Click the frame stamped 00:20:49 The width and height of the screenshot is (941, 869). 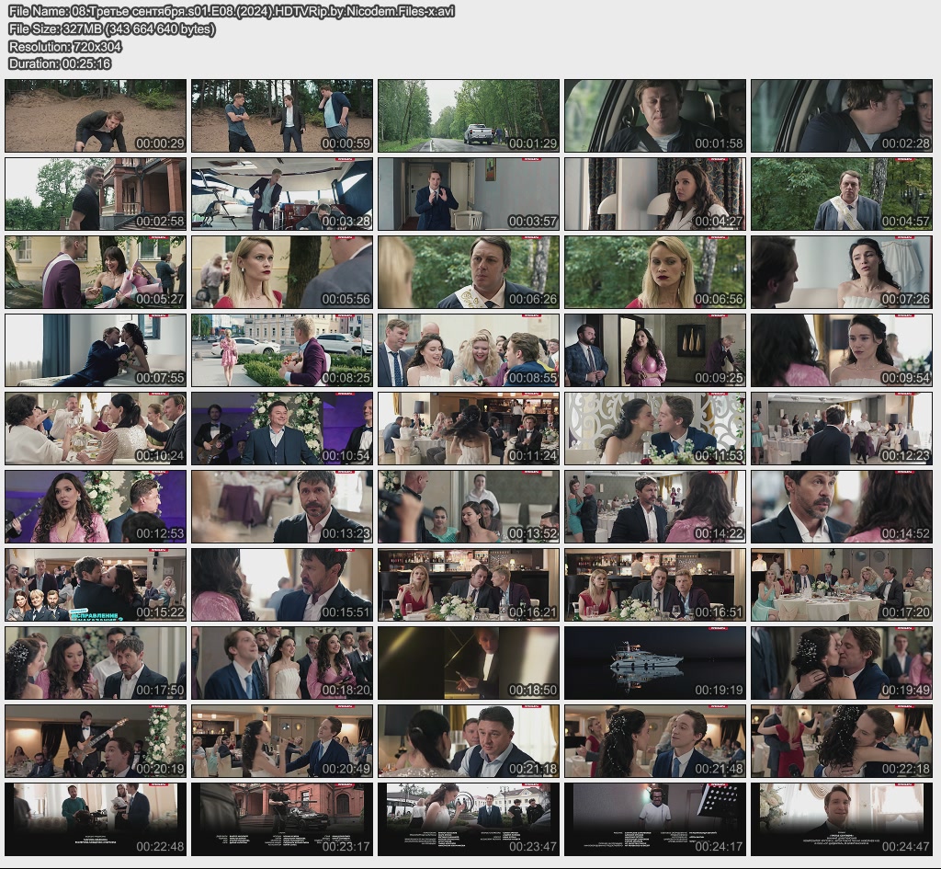tap(282, 742)
